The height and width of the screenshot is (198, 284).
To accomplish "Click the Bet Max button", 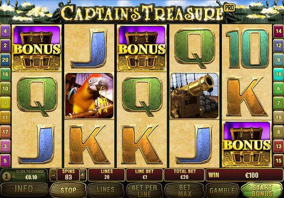I will point(185,190).
